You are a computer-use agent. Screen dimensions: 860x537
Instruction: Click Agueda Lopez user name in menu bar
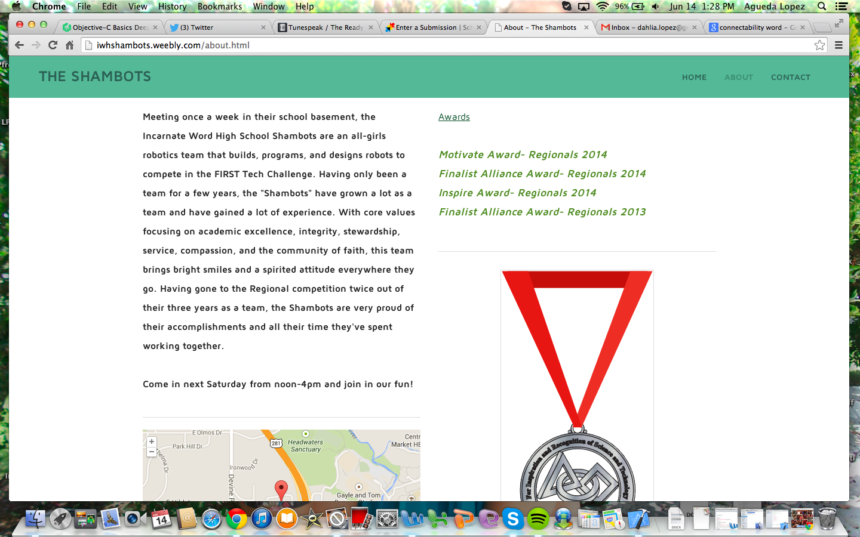(x=774, y=7)
